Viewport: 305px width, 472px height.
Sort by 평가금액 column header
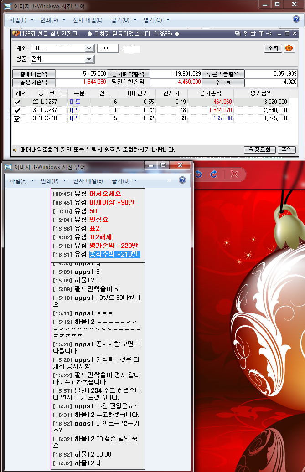(261, 93)
